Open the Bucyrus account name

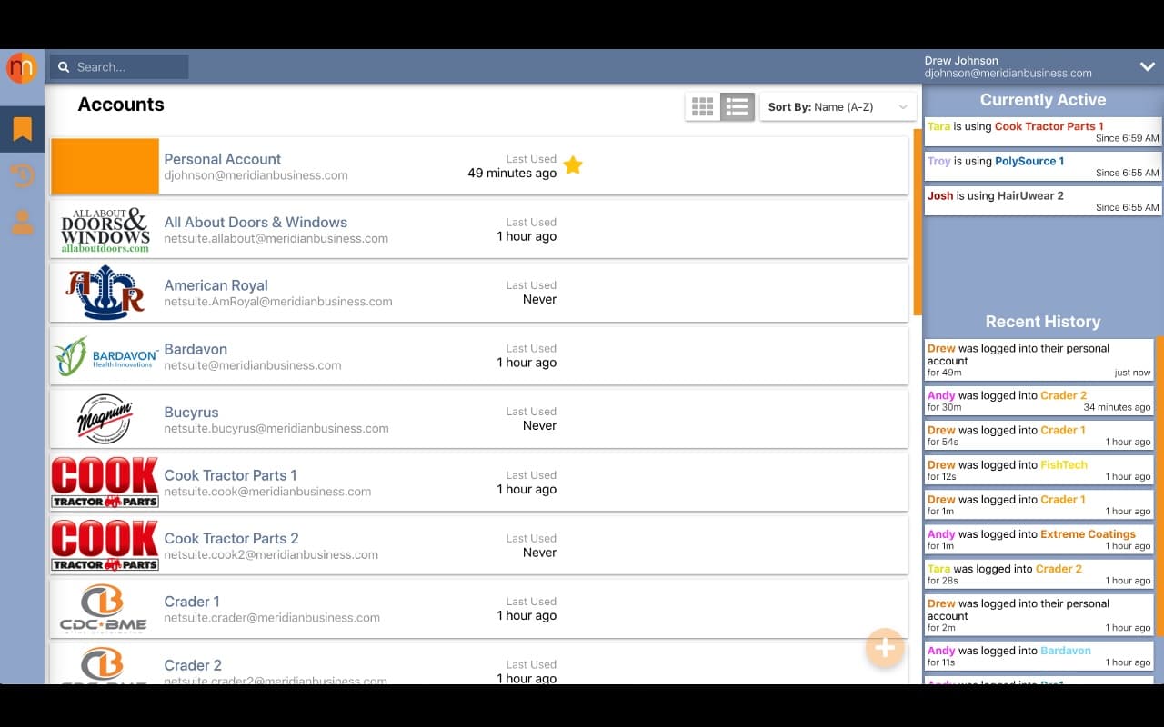coord(191,412)
